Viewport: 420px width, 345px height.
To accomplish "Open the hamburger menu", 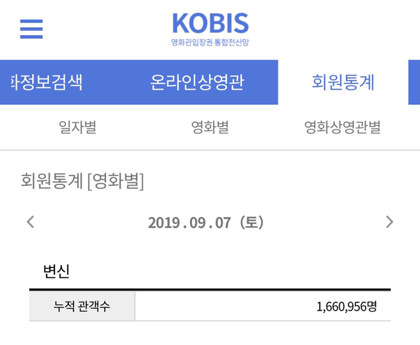I will [31, 28].
